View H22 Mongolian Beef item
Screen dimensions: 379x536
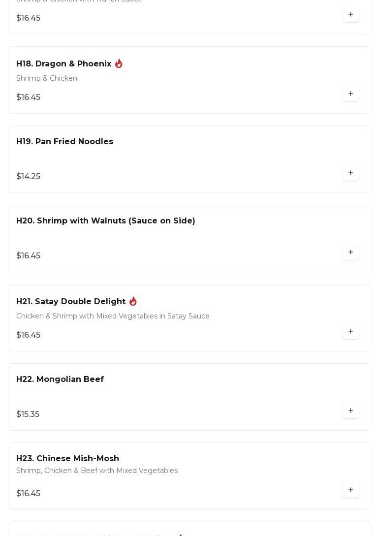[60, 379]
